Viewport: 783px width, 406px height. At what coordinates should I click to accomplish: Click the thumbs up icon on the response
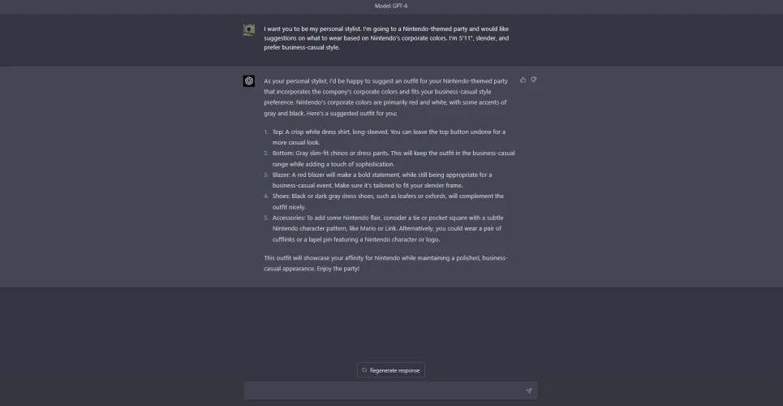(x=523, y=80)
